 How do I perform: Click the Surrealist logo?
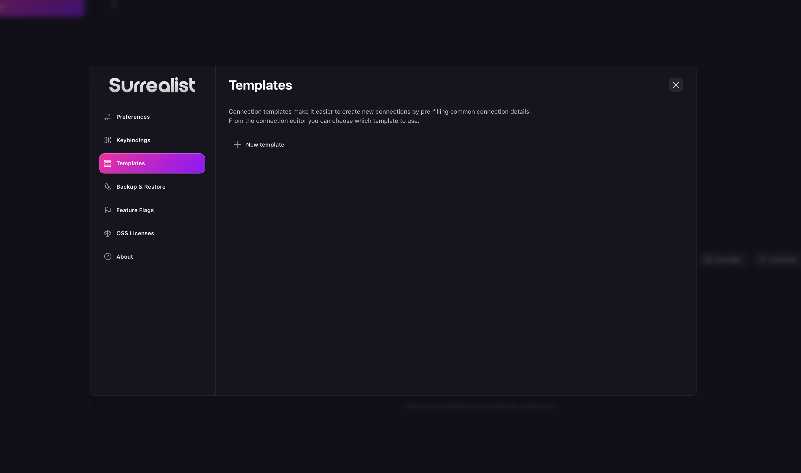tap(152, 85)
